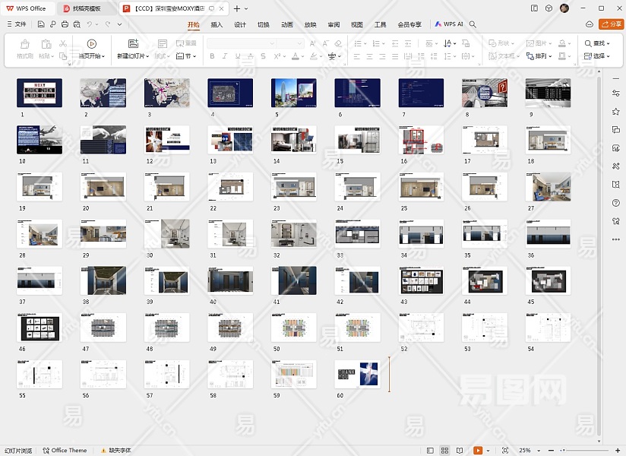Open the slideshow options dropdown arrow
The width and height of the screenshot is (626, 456).
point(487,451)
